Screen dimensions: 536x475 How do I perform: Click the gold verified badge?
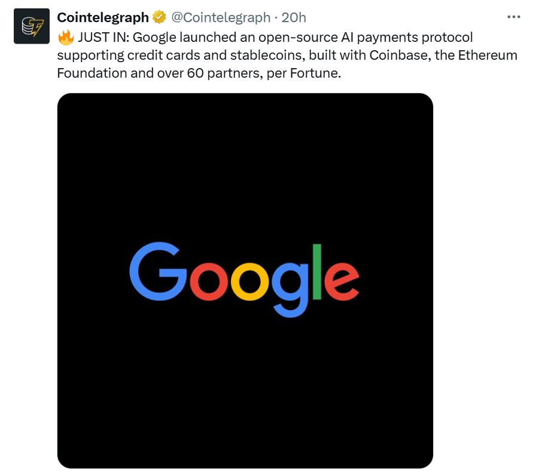pyautogui.click(x=159, y=18)
